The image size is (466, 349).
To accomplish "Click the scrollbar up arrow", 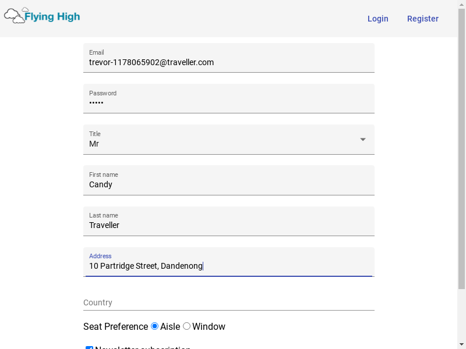I will [x=461, y=5].
